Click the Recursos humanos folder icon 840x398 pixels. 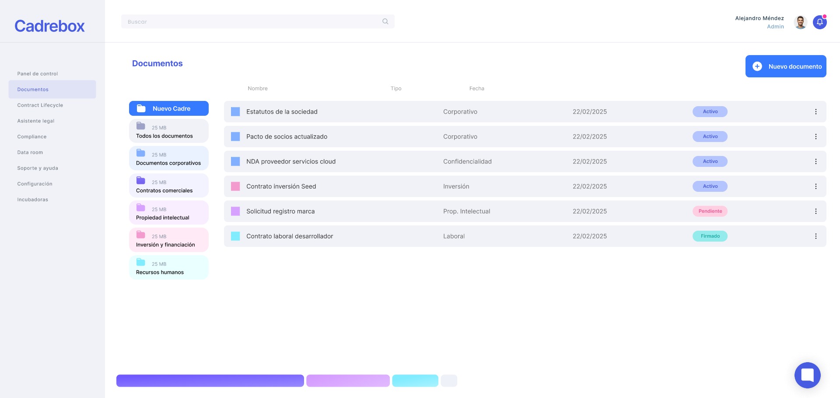(141, 262)
